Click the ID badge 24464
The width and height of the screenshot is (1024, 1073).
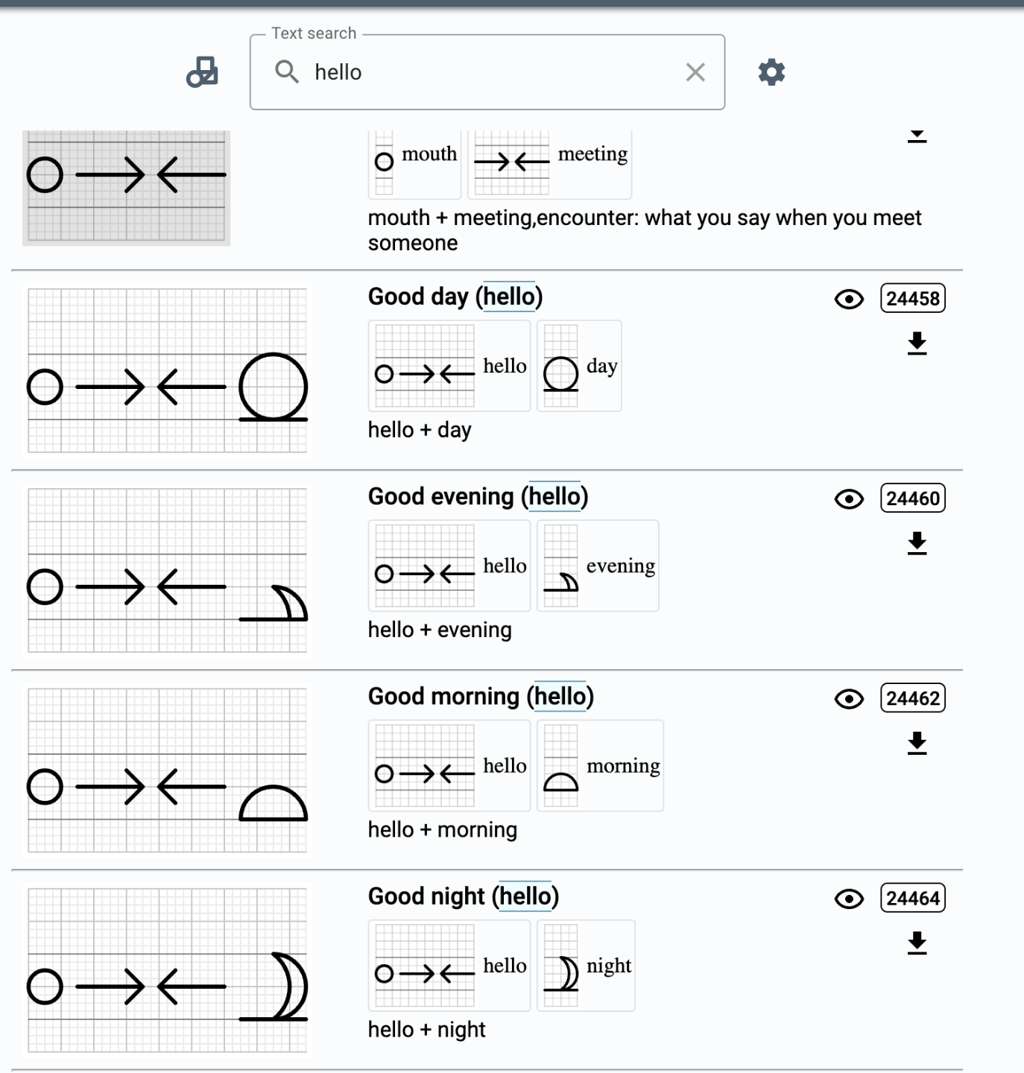(x=912, y=898)
